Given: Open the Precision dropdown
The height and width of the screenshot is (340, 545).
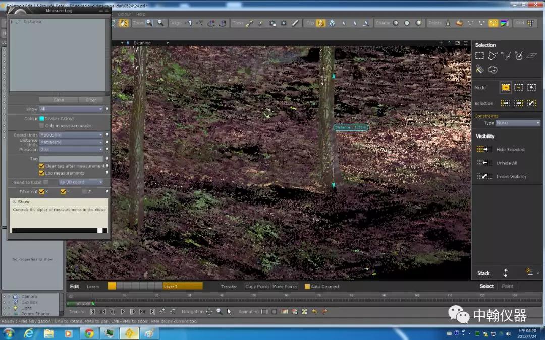Looking at the screenshot, I should point(71,149).
